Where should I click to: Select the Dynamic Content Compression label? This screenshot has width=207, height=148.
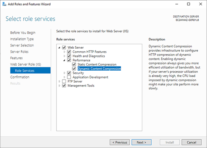tap(99, 69)
